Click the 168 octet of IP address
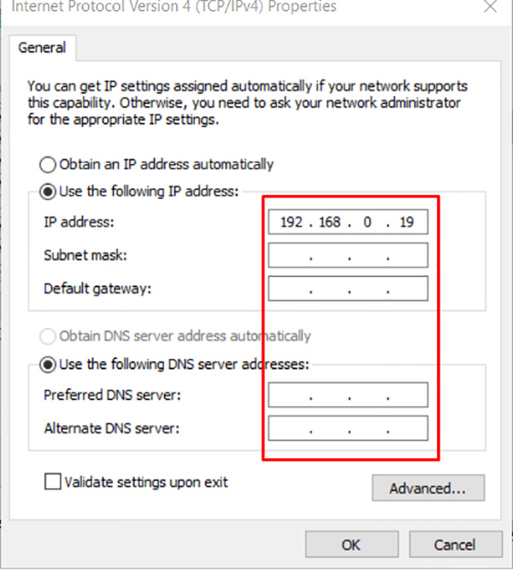513x570 pixels. (329, 222)
